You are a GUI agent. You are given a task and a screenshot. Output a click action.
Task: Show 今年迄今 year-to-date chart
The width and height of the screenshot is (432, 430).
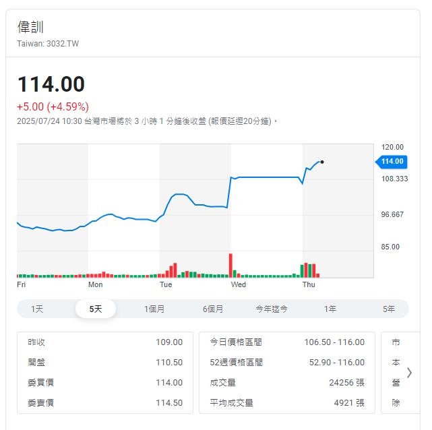click(272, 309)
